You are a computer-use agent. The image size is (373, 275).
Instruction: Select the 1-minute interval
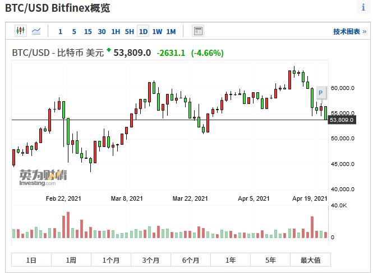tap(60, 31)
